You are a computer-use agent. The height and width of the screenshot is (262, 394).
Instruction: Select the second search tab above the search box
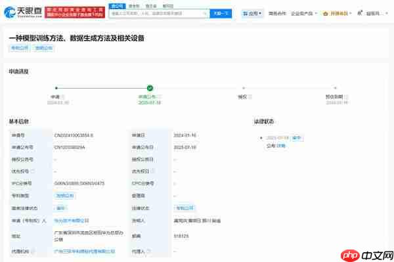pyautogui.click(x=134, y=6)
